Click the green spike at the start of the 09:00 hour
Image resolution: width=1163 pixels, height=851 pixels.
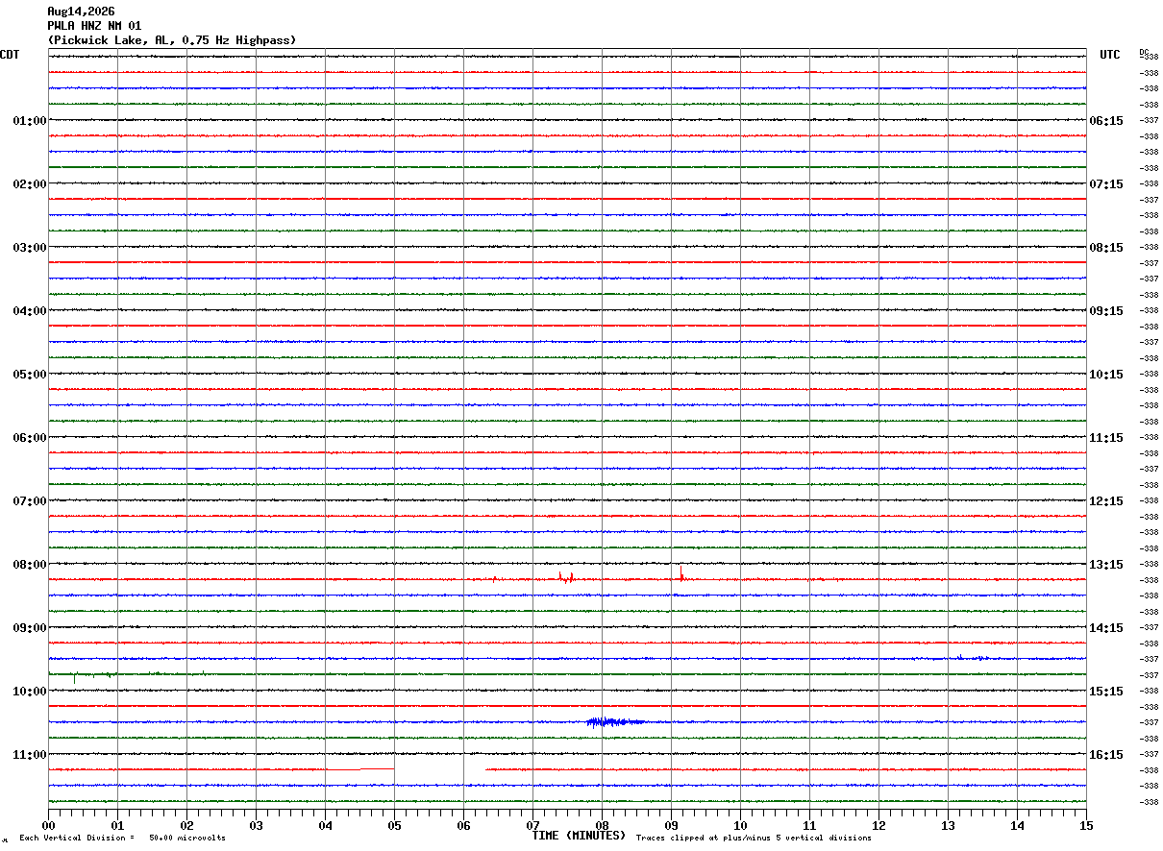75,678
